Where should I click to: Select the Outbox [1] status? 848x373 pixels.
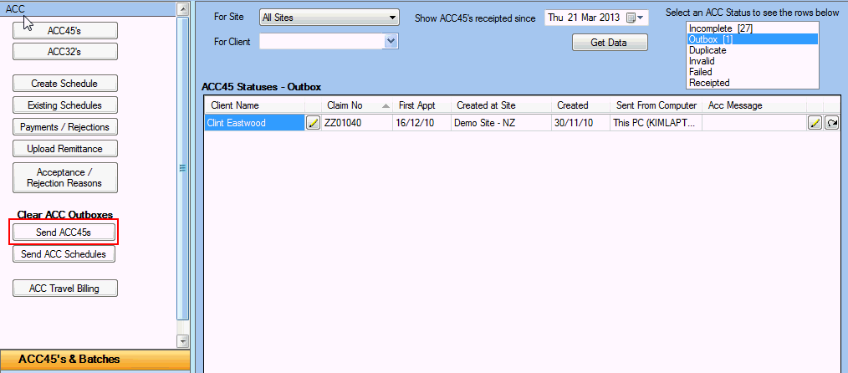pos(753,39)
